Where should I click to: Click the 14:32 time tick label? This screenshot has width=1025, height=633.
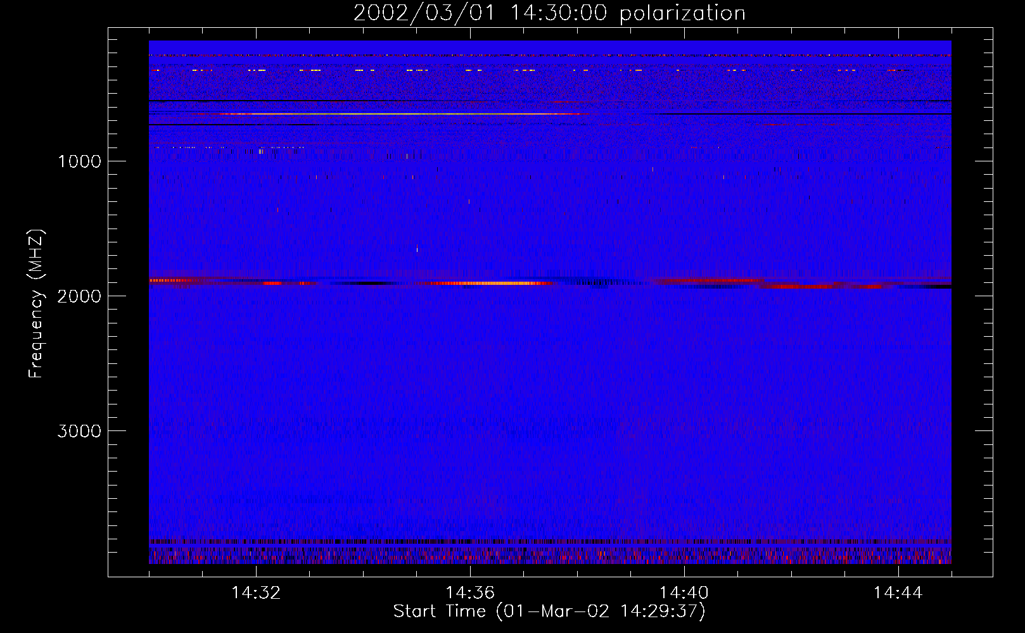[256, 592]
